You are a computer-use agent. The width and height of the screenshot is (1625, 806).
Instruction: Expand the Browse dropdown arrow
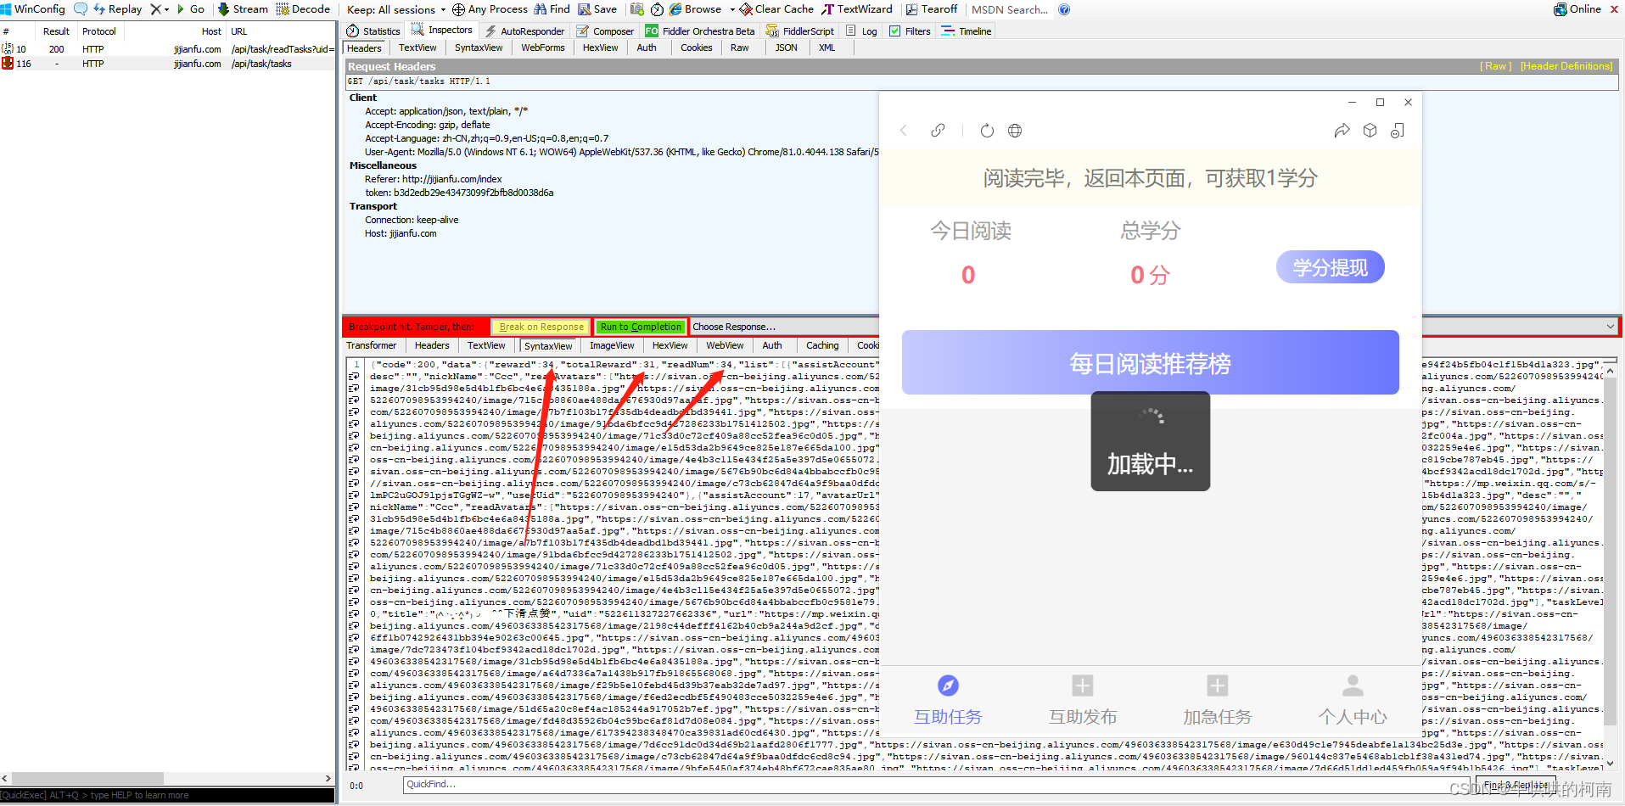(x=731, y=9)
